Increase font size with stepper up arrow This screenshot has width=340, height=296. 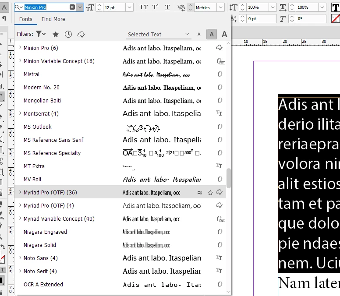pos(99,5)
